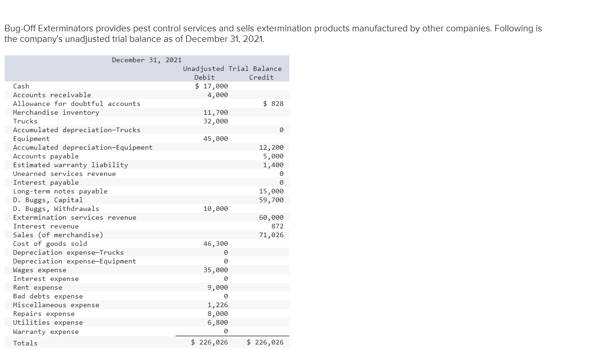The height and width of the screenshot is (350, 604).
Task: Click 'Unearned services revenue' label
Action: [x=65, y=174]
